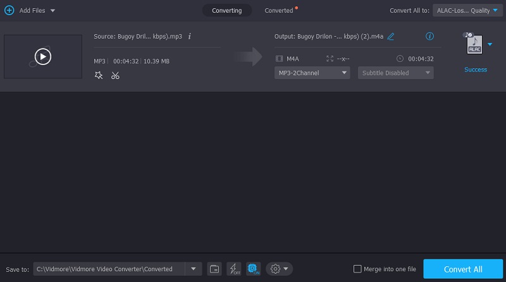Open the output folder icon
Viewport: 506px width, 282px height.
click(x=214, y=269)
